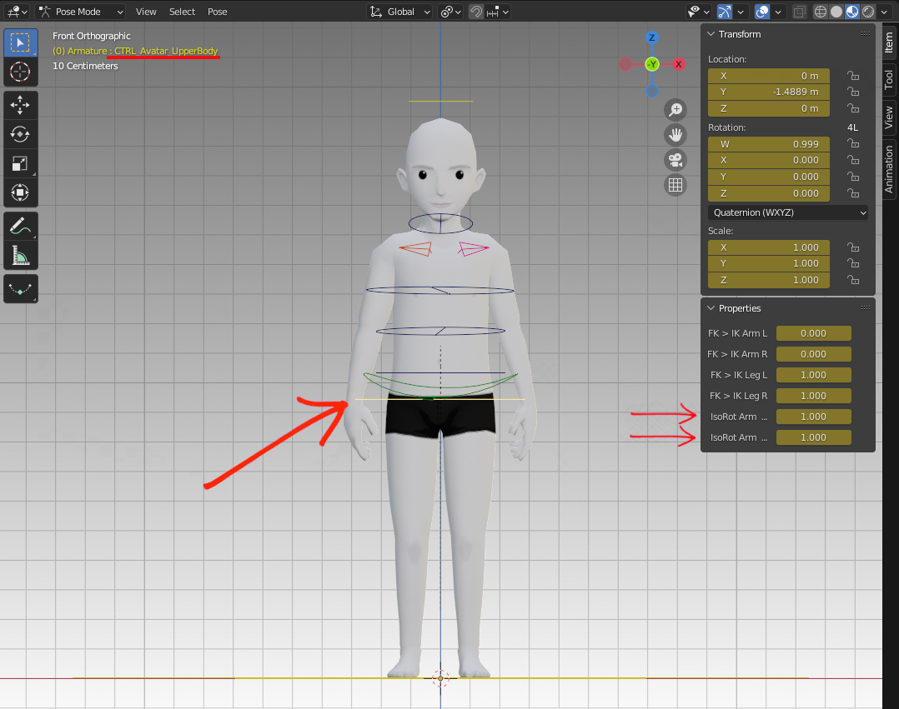Toggle lock on Scale Z
This screenshot has width=899, height=709.
point(853,280)
